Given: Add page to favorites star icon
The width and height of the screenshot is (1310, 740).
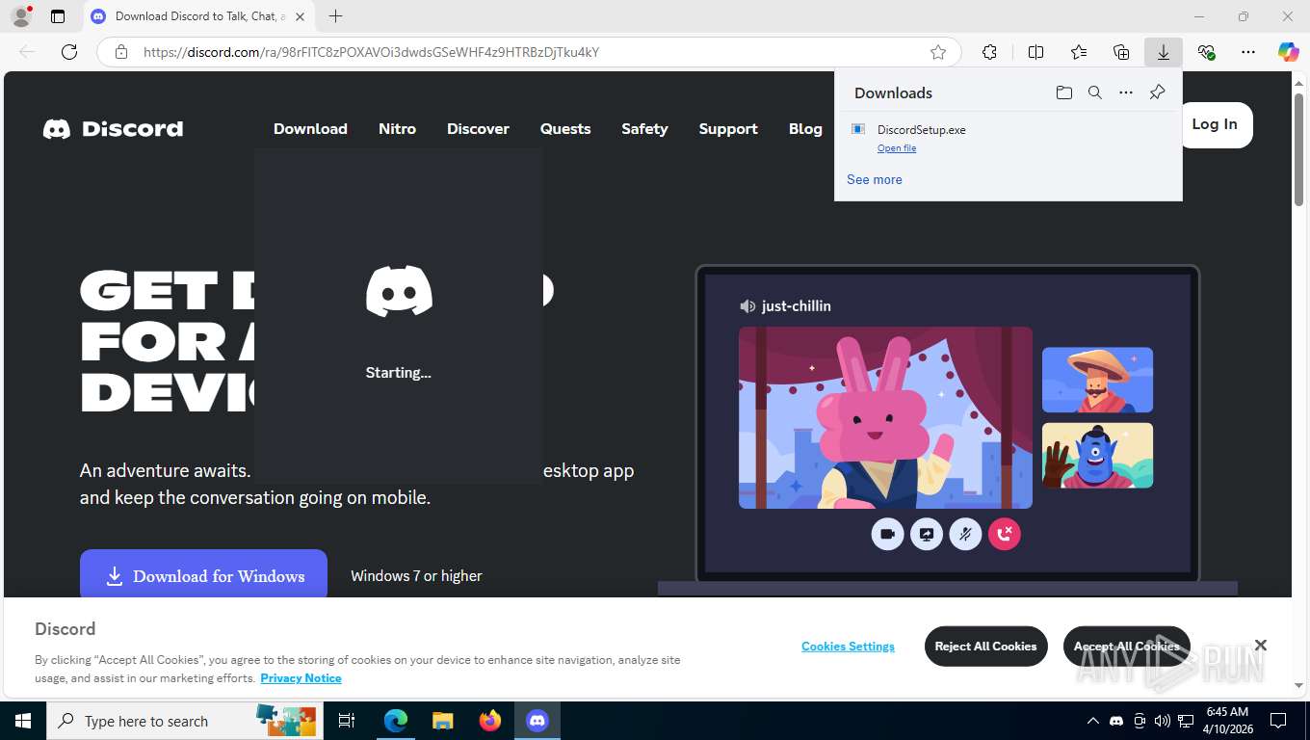Looking at the screenshot, I should 938,52.
